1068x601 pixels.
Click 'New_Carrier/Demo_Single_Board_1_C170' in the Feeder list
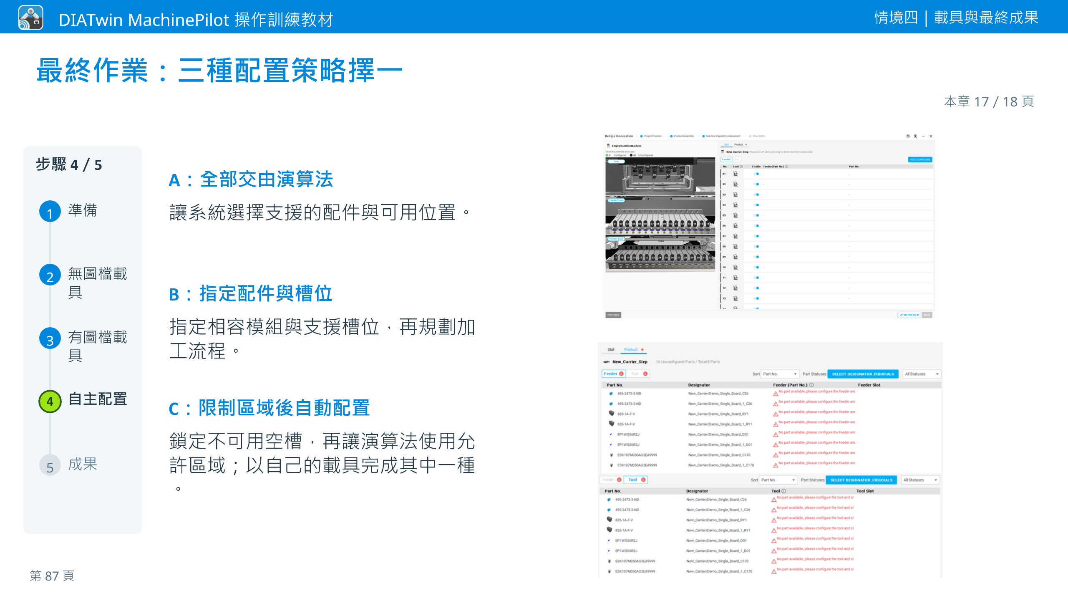(721, 465)
